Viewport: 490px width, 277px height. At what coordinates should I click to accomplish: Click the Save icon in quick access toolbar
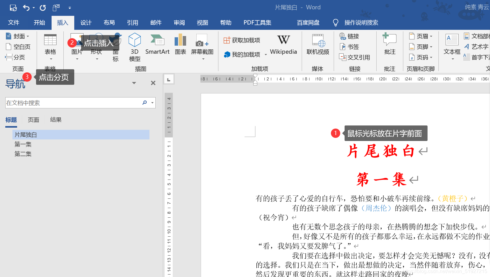pos(13,8)
